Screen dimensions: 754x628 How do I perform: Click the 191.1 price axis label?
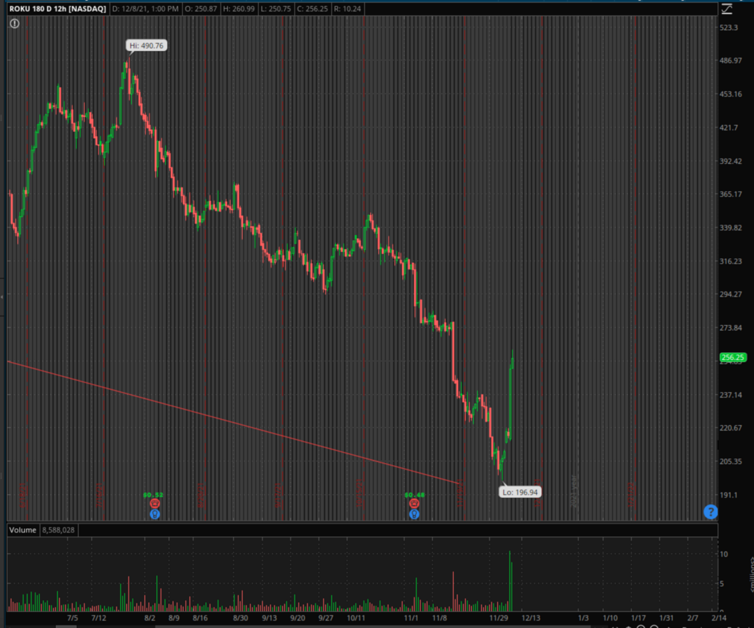pos(728,495)
